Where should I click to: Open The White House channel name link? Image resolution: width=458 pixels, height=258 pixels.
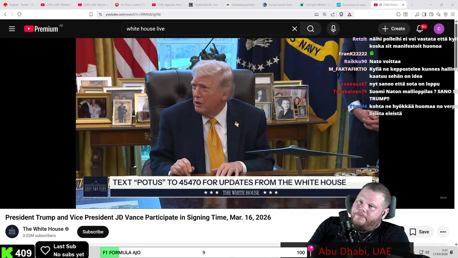(43, 229)
